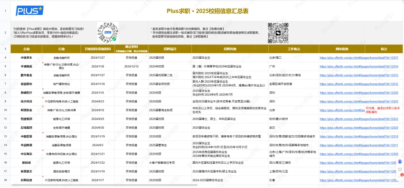This screenshot has width=404, height=188.
Task: Open application link ending id=12025
Action: (359, 101)
